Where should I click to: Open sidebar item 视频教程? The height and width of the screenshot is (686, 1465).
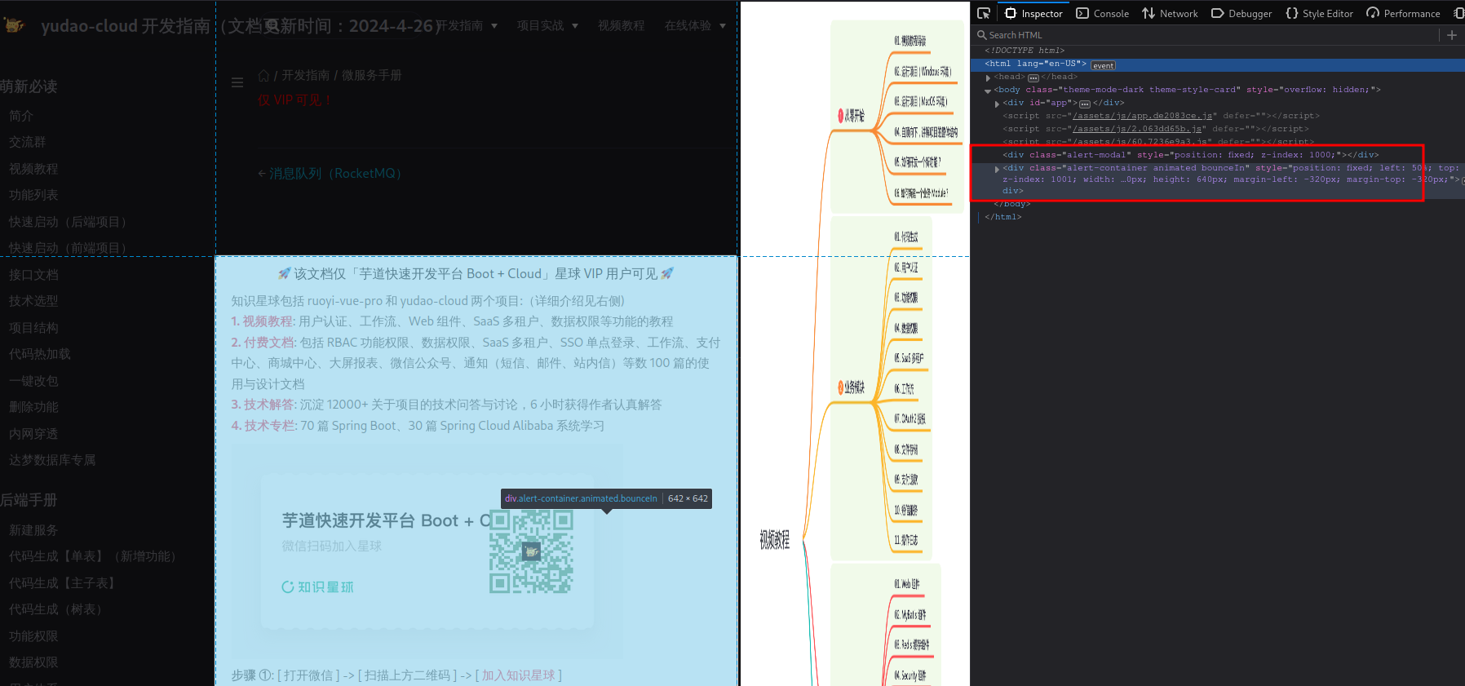[x=33, y=169]
